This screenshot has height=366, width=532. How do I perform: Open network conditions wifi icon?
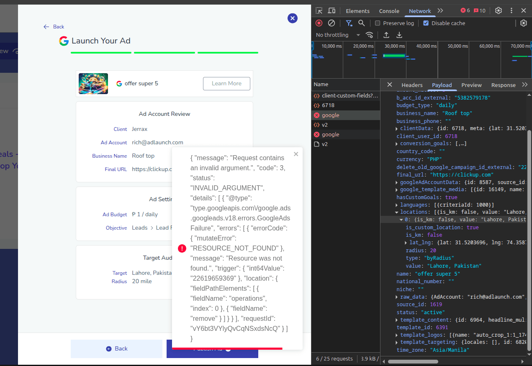(369, 35)
